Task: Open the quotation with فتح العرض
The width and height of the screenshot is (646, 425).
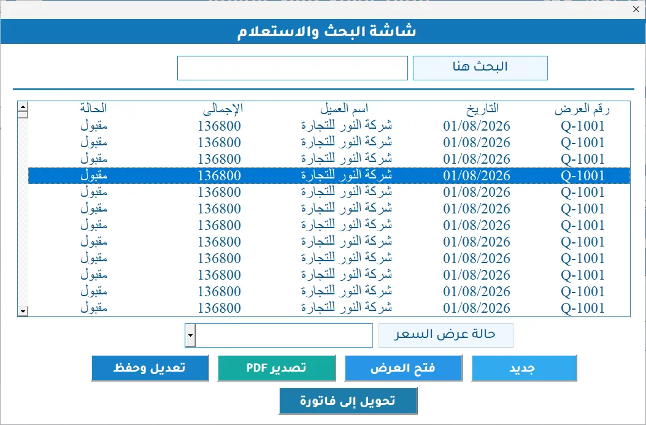Action: click(x=403, y=368)
